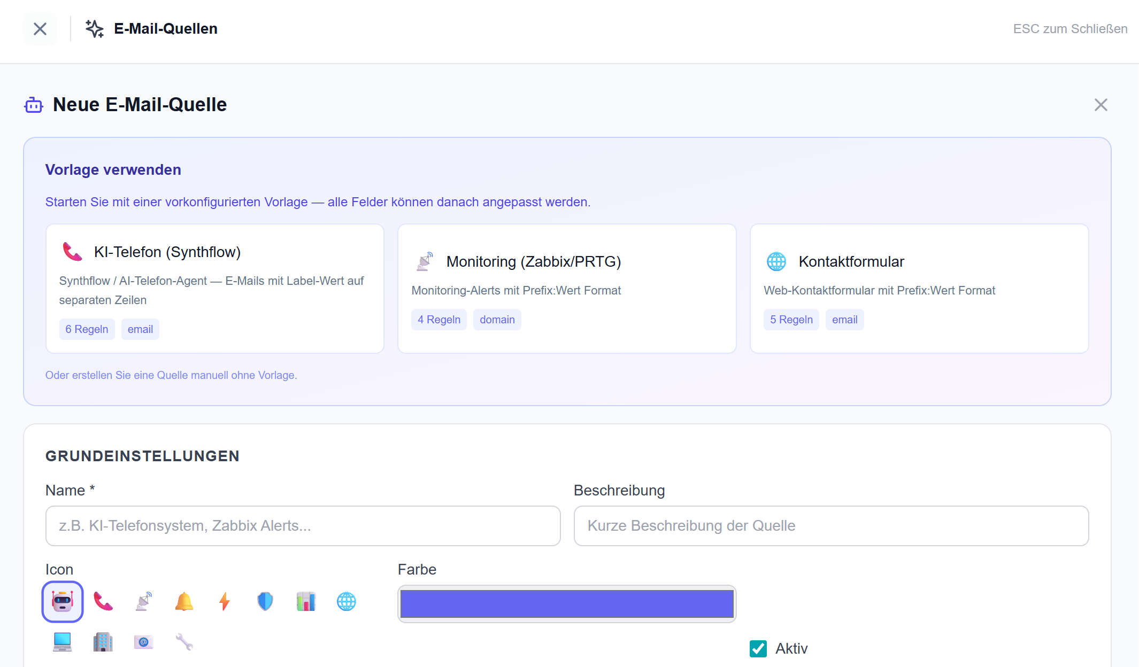Viewport: 1139px width, 667px height.
Task: Choose the email envelope icon
Action: coord(143,642)
